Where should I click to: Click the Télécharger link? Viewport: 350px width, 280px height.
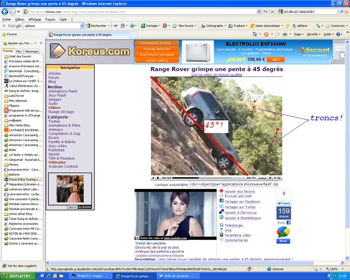click(x=234, y=225)
